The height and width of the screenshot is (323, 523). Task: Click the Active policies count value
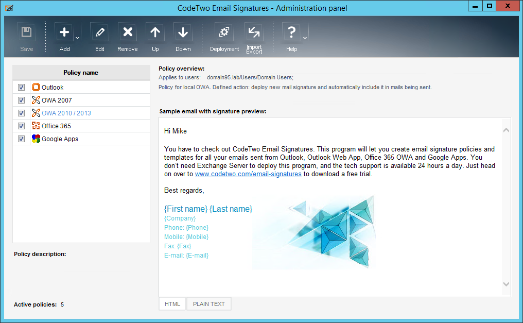coord(62,304)
